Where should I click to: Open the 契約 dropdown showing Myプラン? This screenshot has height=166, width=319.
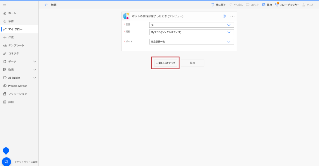click(192, 32)
